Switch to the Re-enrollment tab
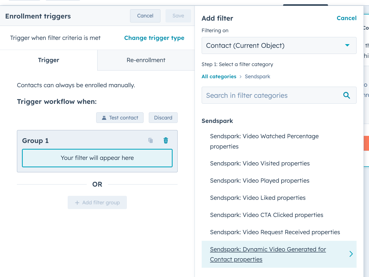The height and width of the screenshot is (277, 369). coord(146,60)
